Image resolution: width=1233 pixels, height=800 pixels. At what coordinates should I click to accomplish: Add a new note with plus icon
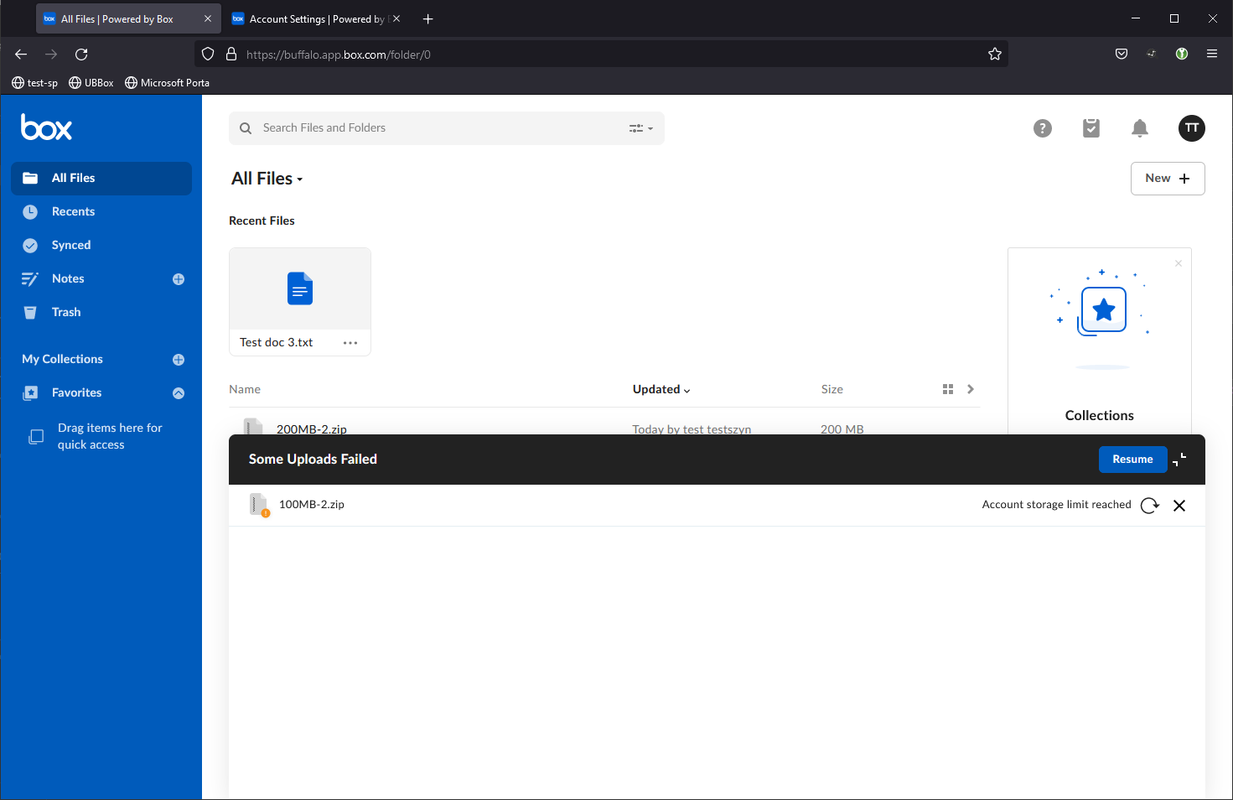[x=179, y=279]
